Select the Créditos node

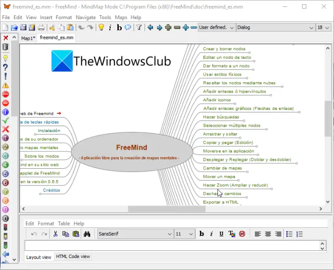point(52,190)
